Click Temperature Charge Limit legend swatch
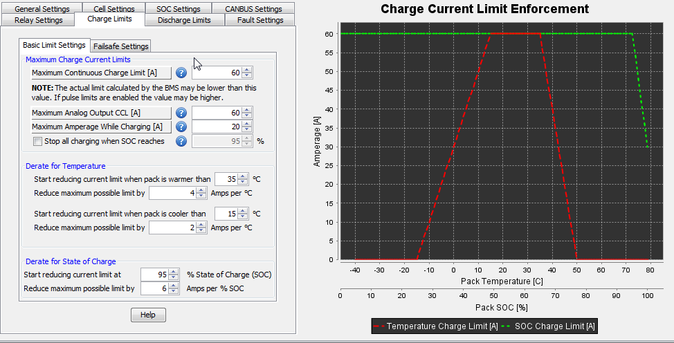Screen dimensions: 674x343 tap(379, 326)
